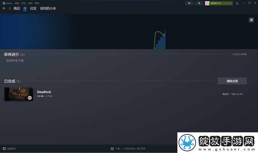The height and width of the screenshot is (153, 258).
Task: Open the notifications bell
Action: coord(199,3)
